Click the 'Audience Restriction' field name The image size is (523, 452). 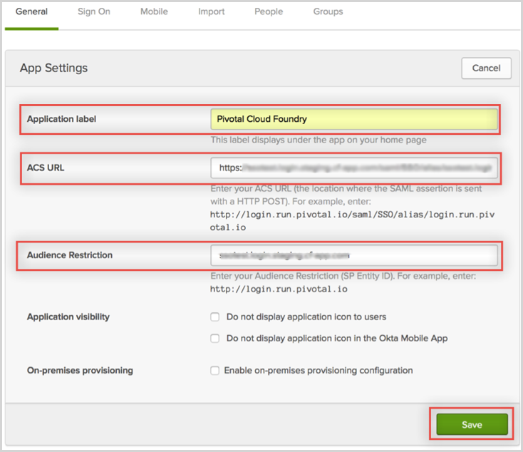(x=70, y=255)
